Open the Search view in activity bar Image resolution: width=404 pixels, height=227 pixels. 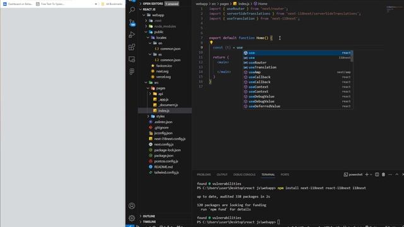click(x=132, y=10)
